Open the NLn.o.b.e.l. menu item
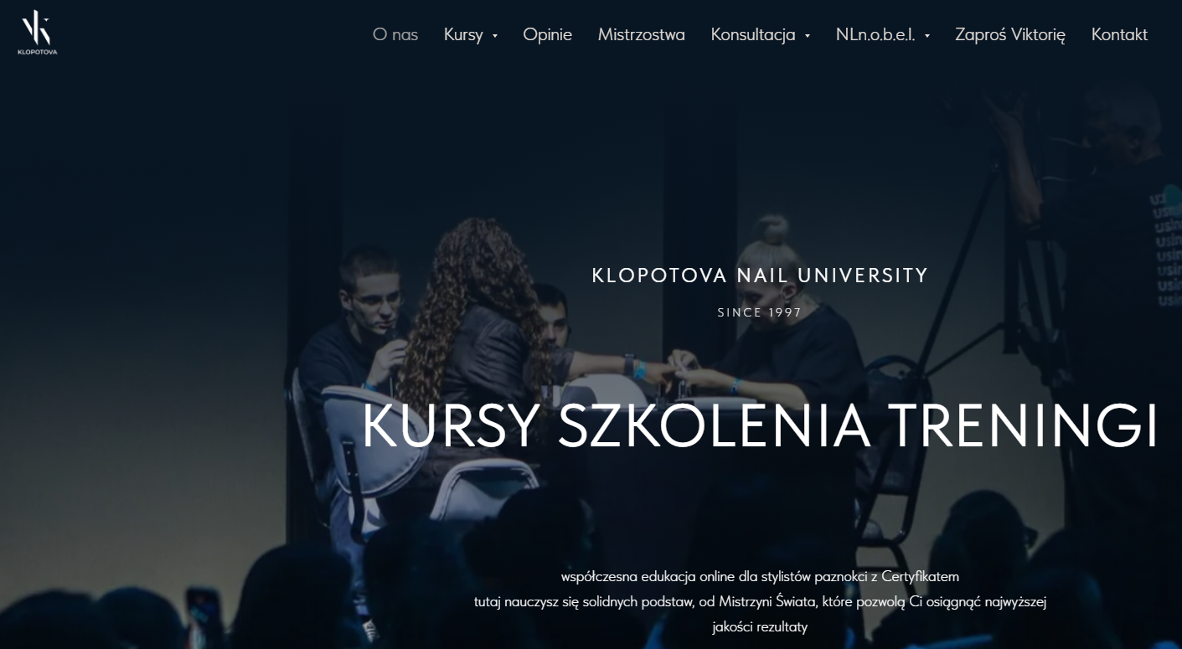Viewport: 1182px width, 649px height. pos(875,34)
